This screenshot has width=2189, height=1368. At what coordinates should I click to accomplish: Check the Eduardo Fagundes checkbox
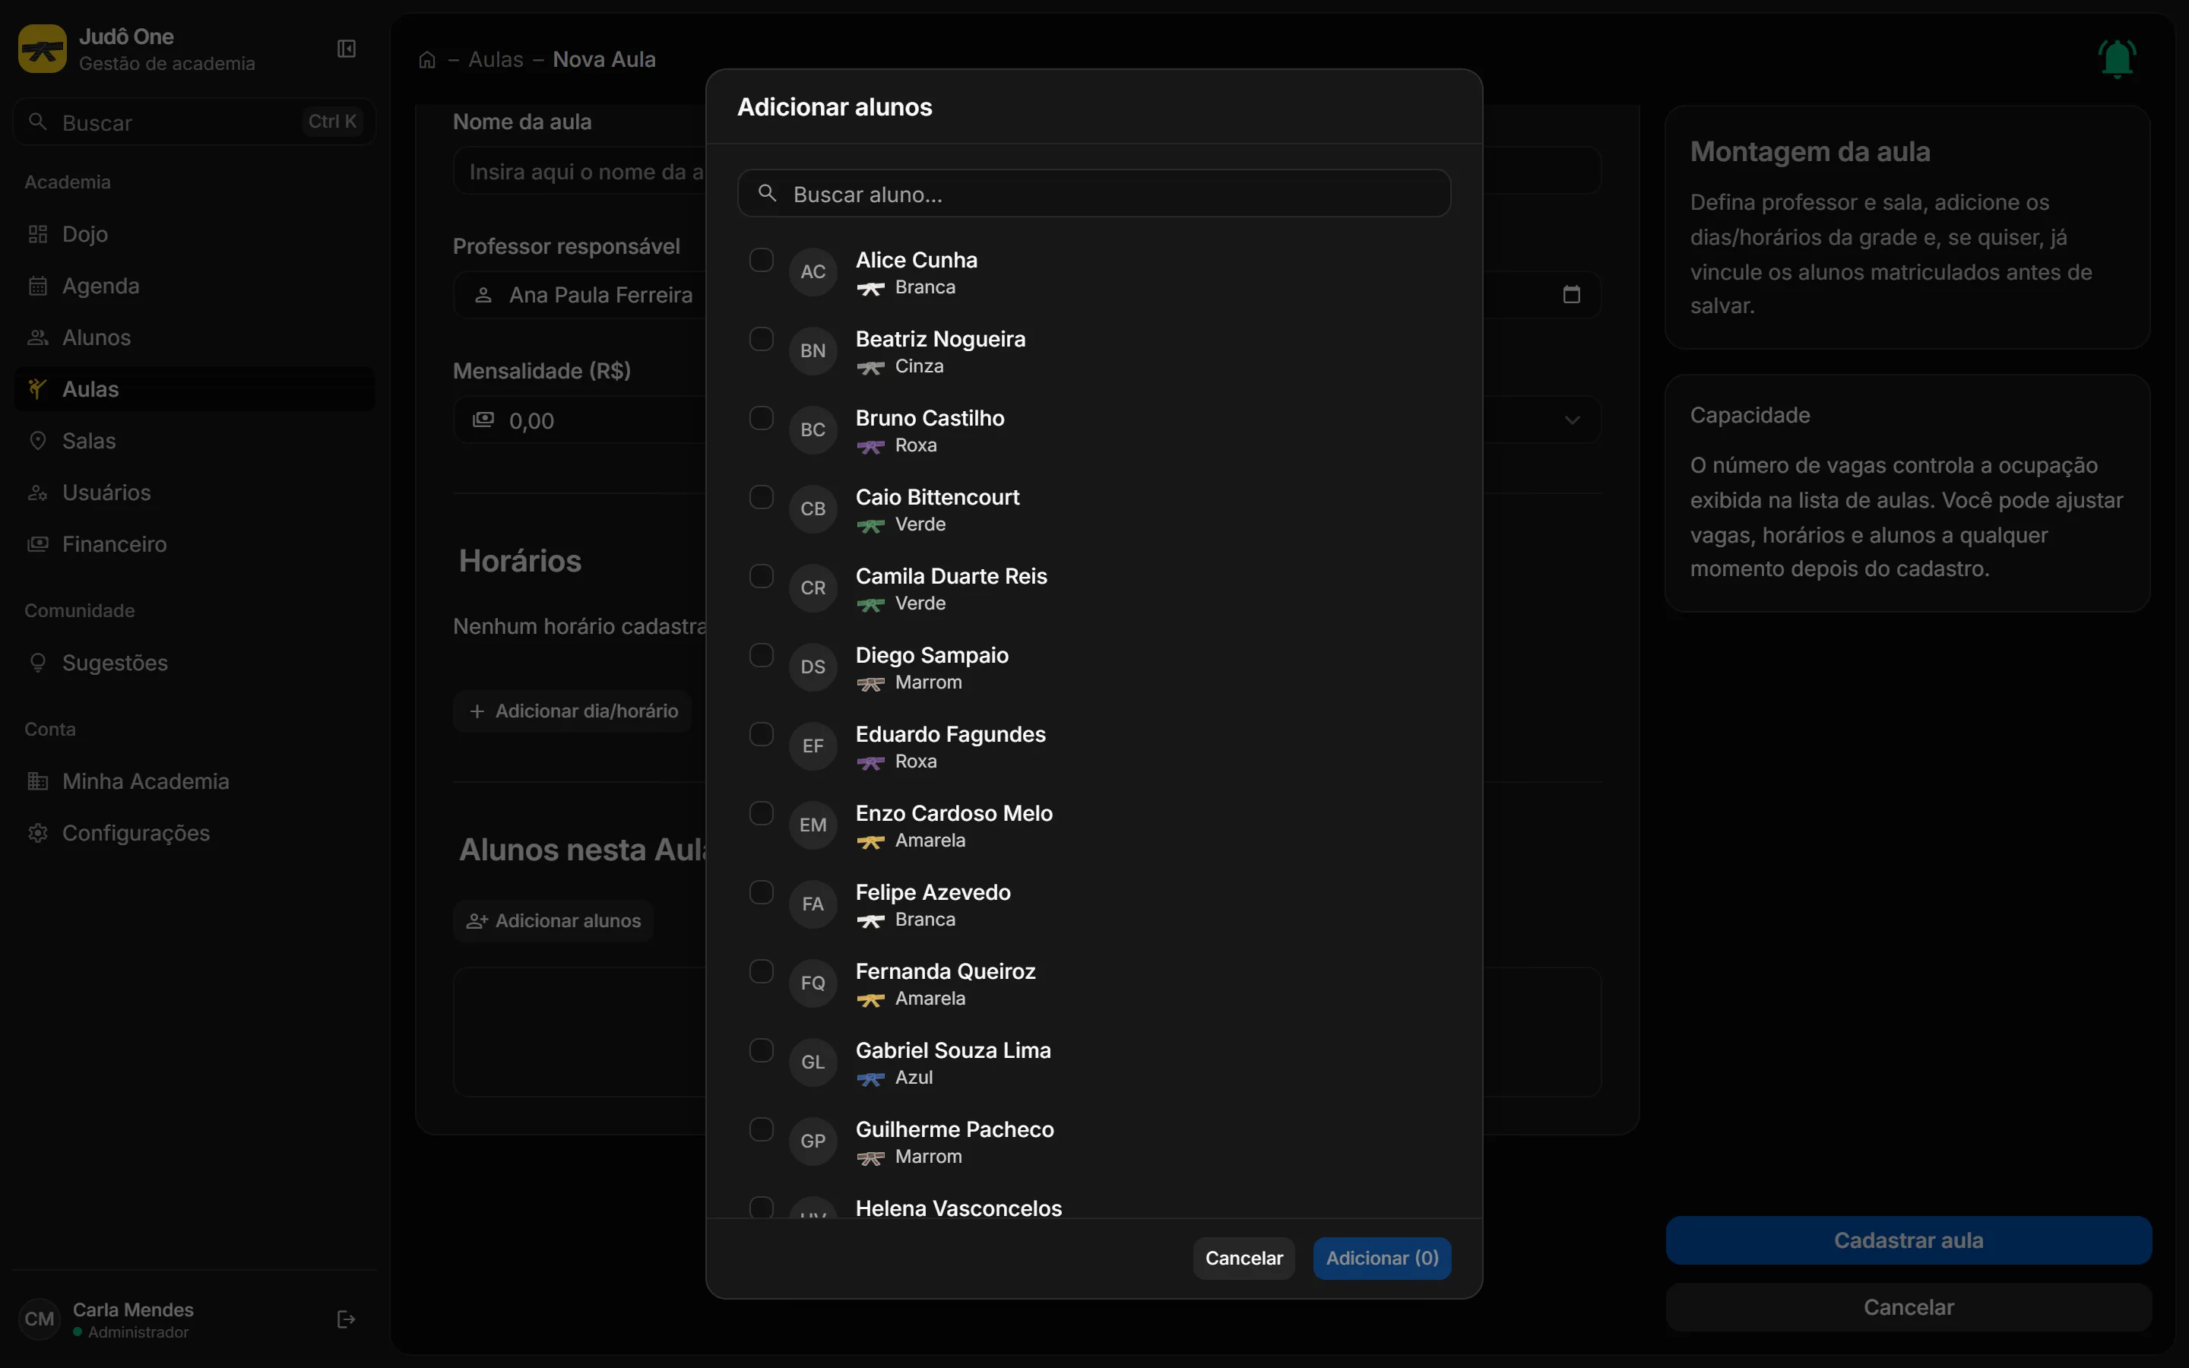click(762, 735)
